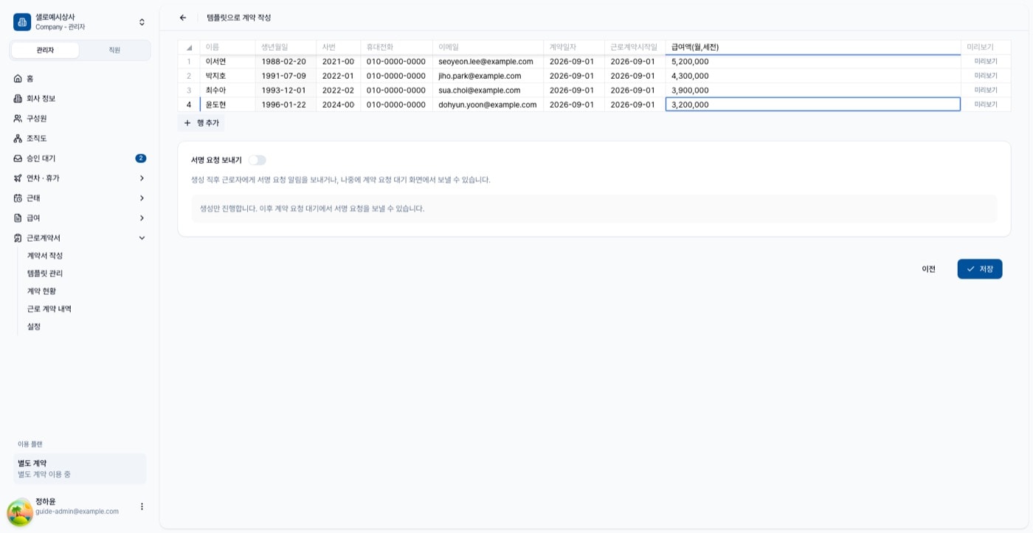
Task: Open 근로 계약 내역 menu item
Action: 49,308
